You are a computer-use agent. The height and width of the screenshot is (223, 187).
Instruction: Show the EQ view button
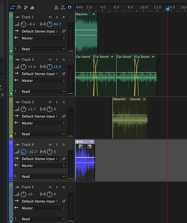click(x=32, y=8)
